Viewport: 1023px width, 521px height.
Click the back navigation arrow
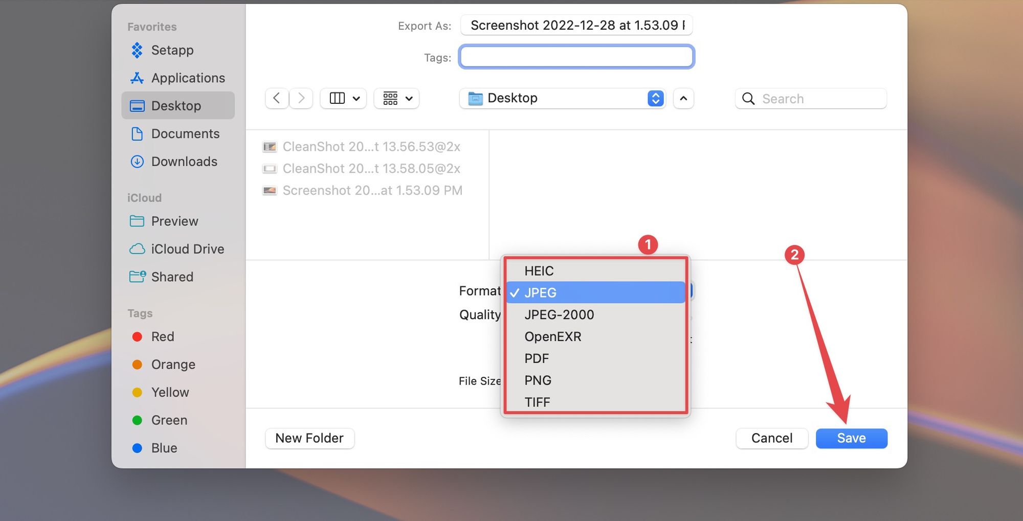(x=277, y=98)
